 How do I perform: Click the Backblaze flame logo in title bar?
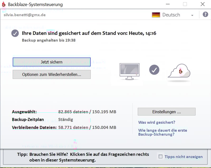tap(4, 4)
